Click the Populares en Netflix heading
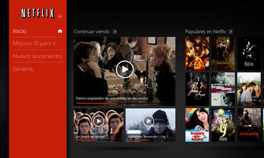264x158 pixels. (206, 31)
